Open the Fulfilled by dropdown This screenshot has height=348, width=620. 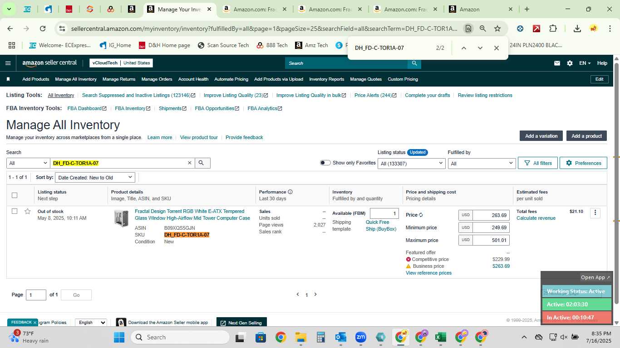coord(482,163)
